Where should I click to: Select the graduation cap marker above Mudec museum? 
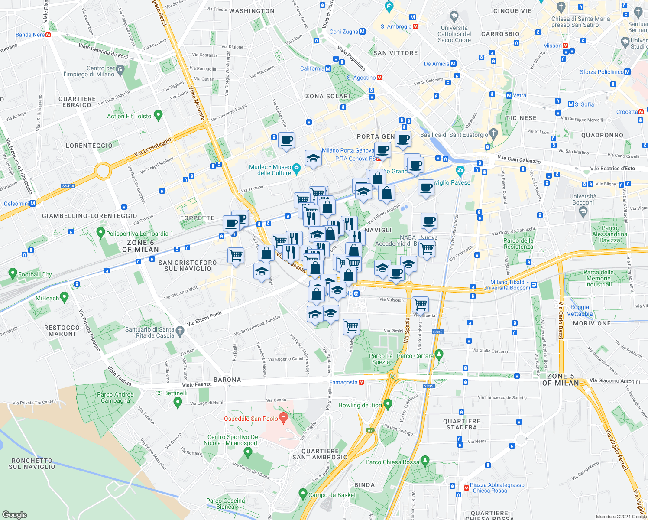point(313,159)
